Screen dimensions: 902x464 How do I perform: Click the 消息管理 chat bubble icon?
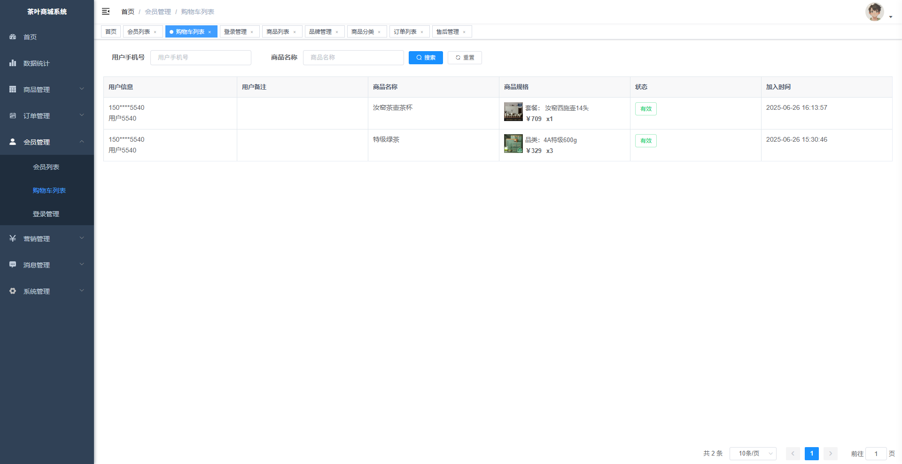click(x=13, y=265)
